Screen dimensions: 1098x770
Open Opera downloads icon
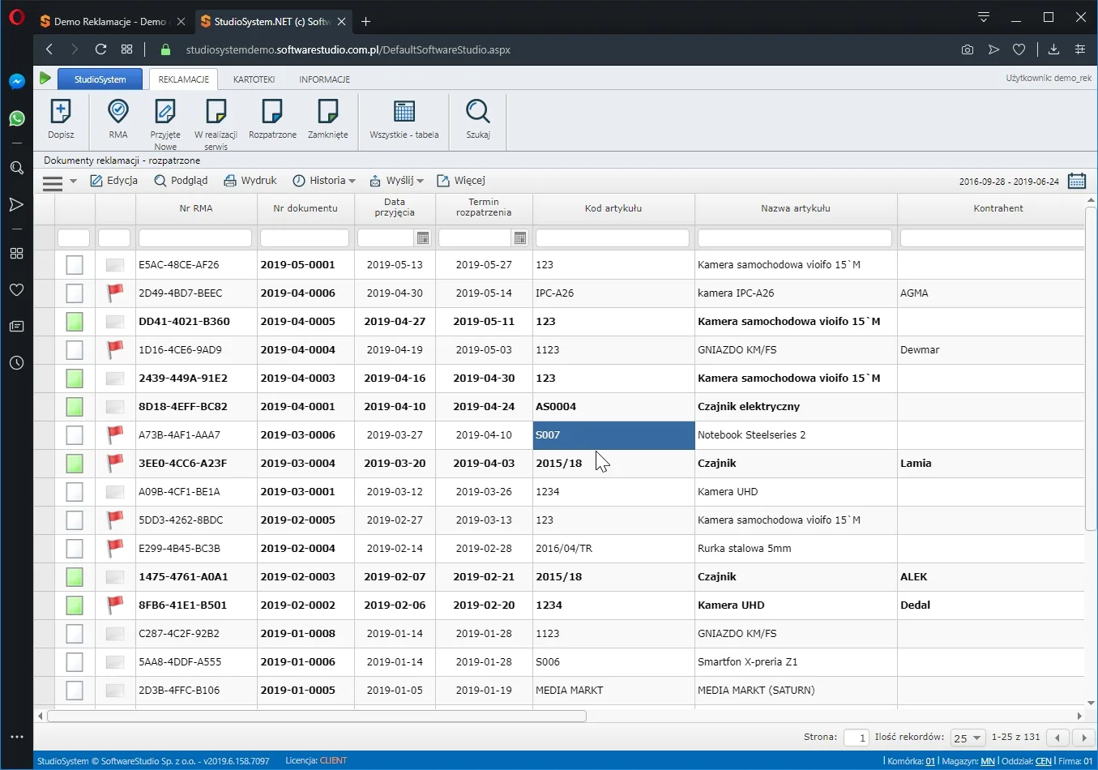(x=1053, y=49)
